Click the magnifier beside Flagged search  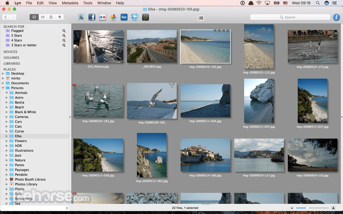point(64,31)
